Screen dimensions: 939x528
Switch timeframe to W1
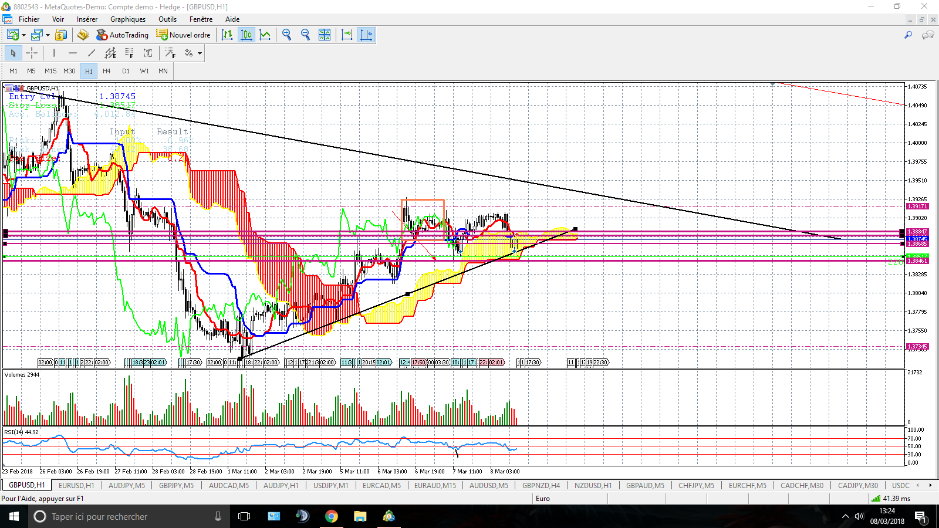144,71
